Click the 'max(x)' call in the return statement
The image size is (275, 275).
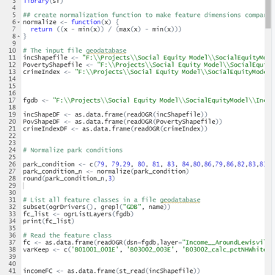tap(130, 29)
